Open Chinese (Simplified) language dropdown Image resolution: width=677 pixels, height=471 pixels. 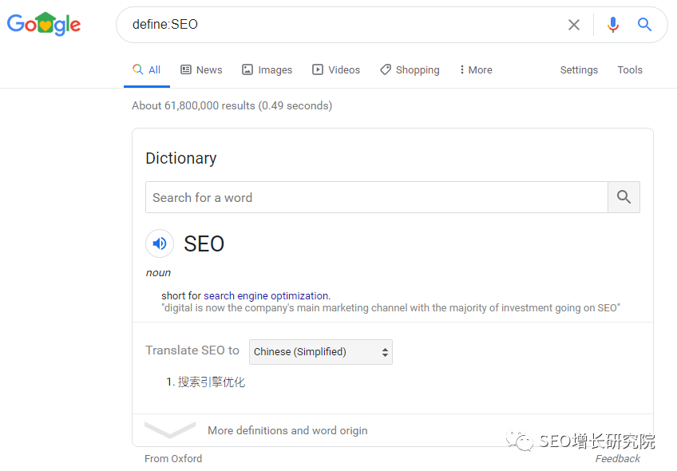[321, 352]
